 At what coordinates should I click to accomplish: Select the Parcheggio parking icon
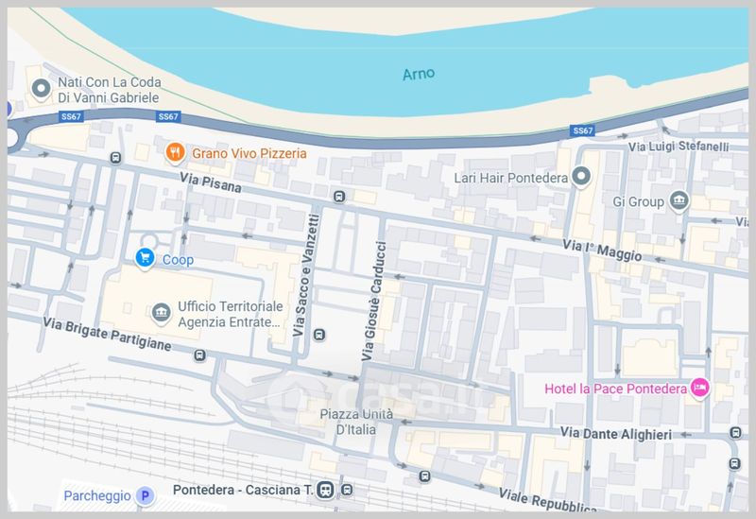pyautogui.click(x=145, y=495)
